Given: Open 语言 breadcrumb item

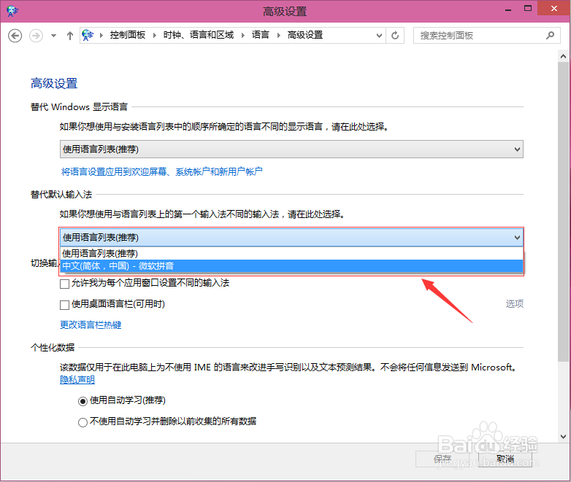Looking at the screenshot, I should tap(261, 35).
